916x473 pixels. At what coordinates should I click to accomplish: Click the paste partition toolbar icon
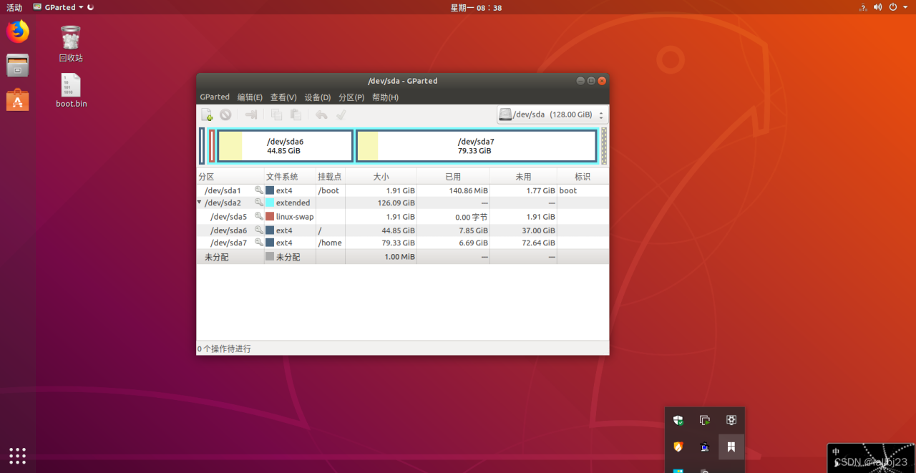(x=296, y=114)
